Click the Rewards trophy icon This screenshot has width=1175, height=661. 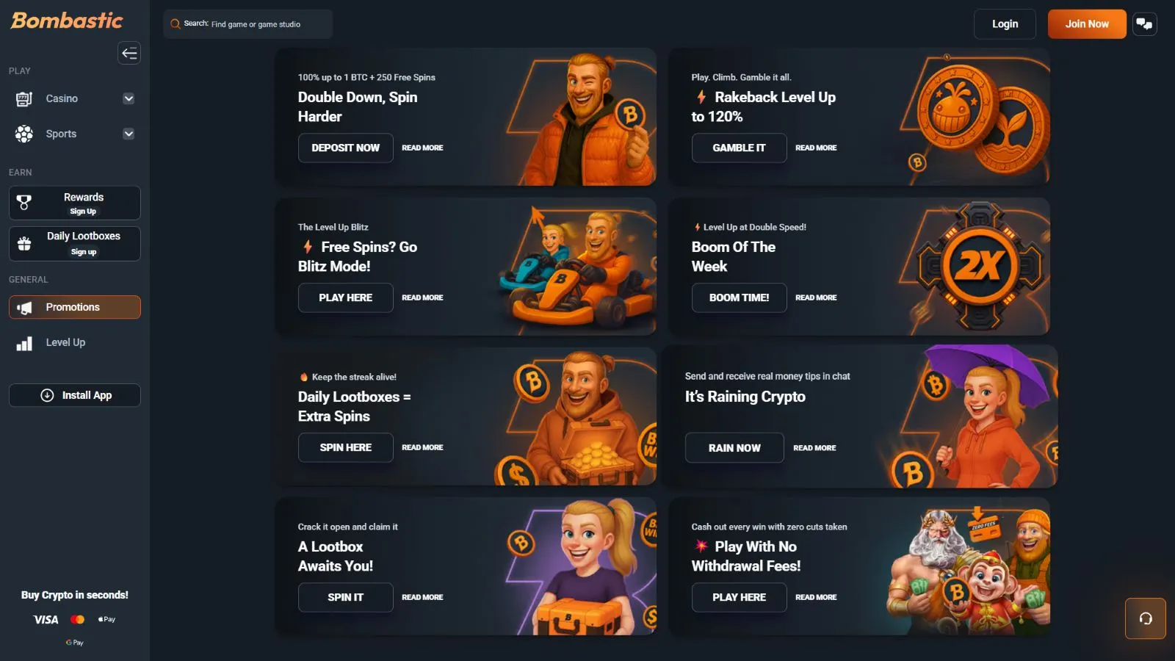coord(24,203)
